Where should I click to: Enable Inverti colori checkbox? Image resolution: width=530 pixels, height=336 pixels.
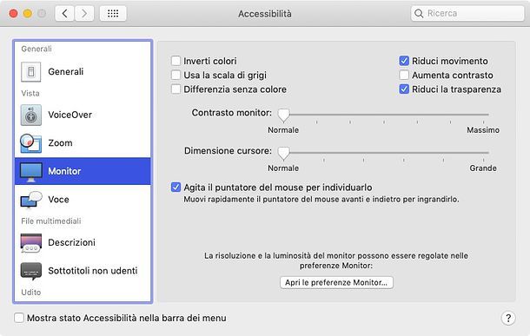point(176,61)
